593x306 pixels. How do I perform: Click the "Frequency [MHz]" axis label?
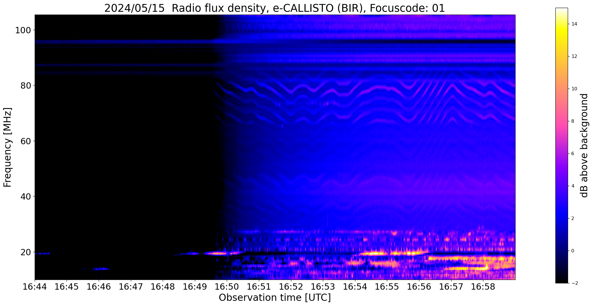[x=7, y=147]
